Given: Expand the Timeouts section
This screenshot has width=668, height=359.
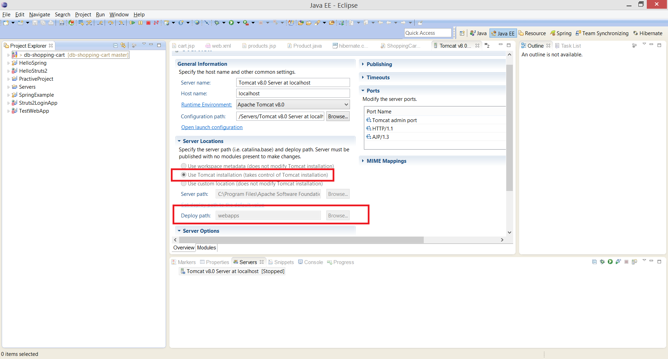Looking at the screenshot, I should coord(363,77).
